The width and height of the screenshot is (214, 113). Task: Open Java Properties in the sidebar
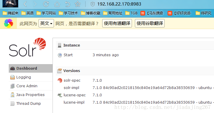click(31, 95)
